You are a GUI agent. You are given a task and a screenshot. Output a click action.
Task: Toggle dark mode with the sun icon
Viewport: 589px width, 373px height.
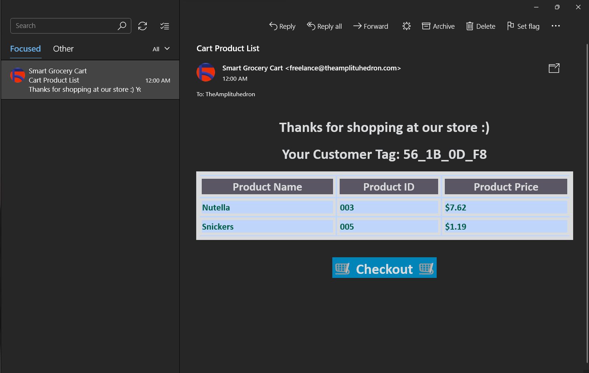(406, 26)
